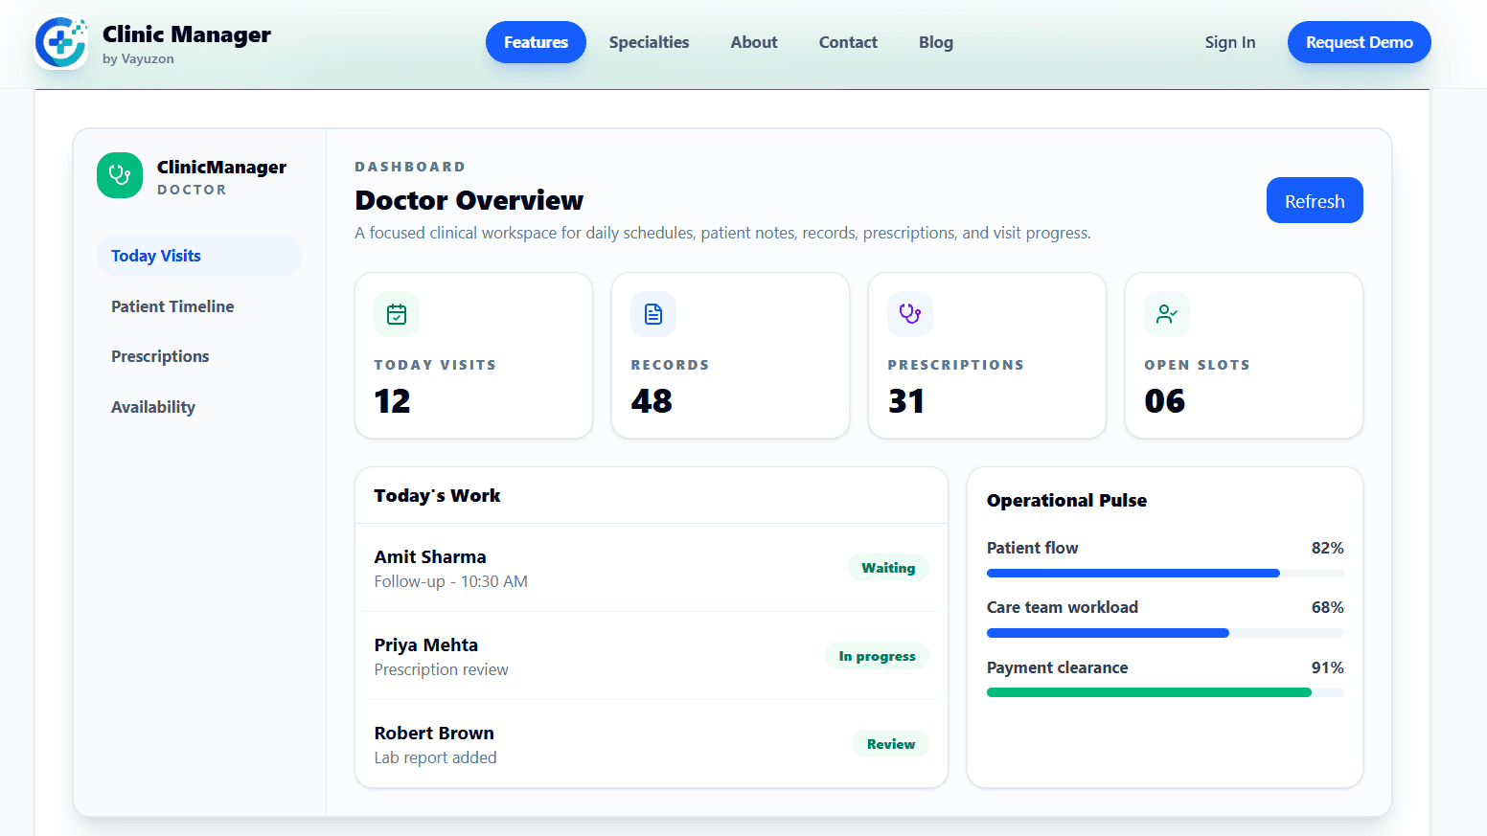Open the Specialties nav item
1487x836 pixels.
click(649, 42)
